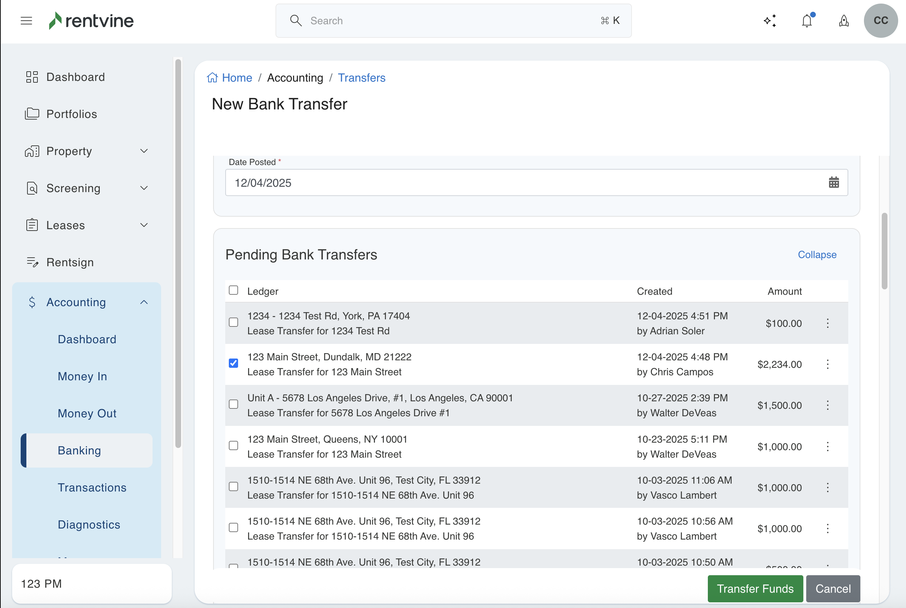Open the CC user avatar menu
The width and height of the screenshot is (906, 608).
[880, 21]
